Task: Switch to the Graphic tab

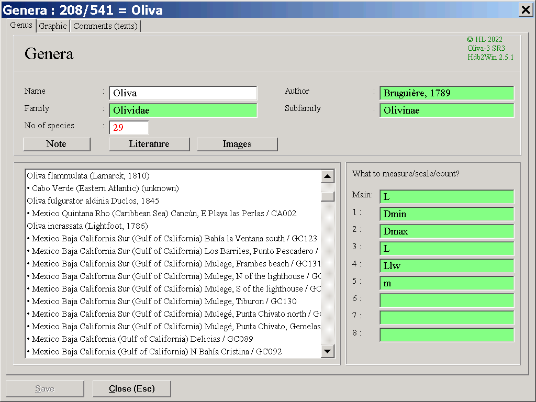Action: pos(53,26)
